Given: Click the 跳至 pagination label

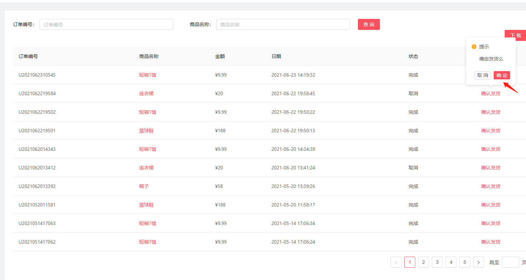Looking at the screenshot, I should point(494,262).
